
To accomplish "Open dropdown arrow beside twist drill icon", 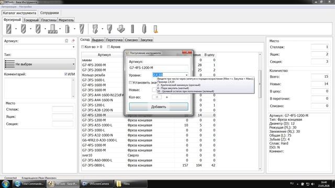I will click(103, 29).
